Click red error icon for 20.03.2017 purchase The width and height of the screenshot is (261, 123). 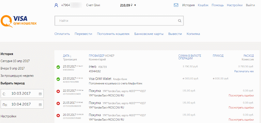coord(58,115)
